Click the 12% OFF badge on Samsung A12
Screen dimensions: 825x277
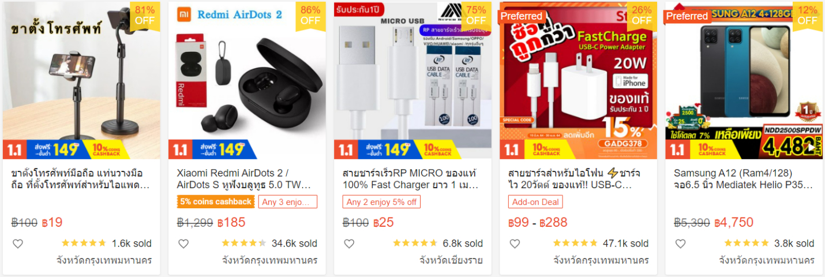[808, 16]
